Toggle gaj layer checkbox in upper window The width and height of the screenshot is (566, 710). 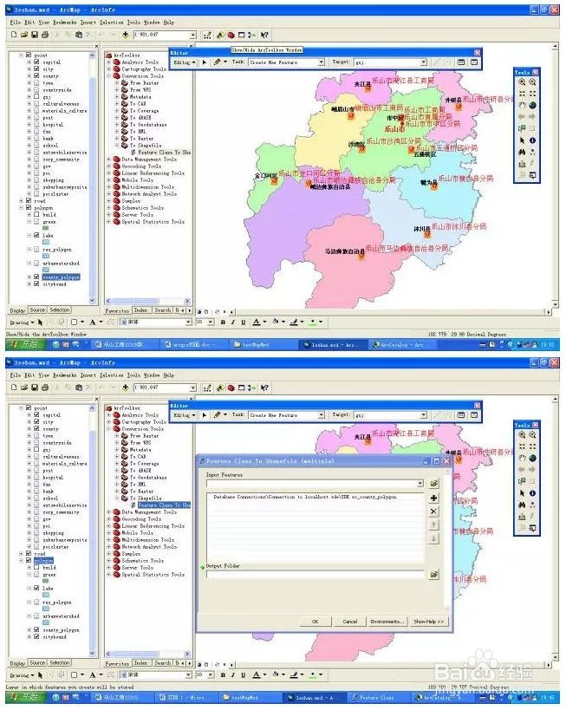point(36,96)
